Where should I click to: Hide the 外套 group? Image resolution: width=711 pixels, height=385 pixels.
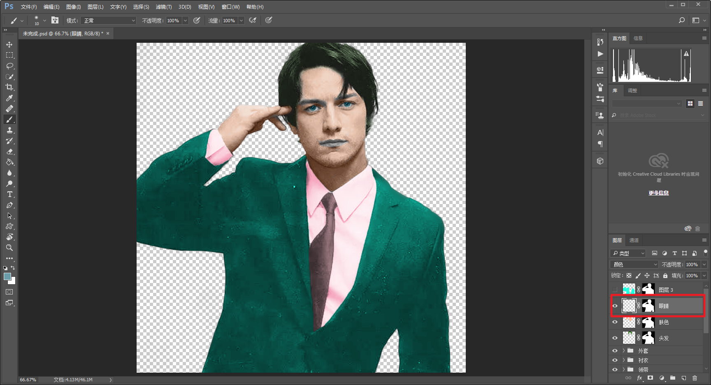[615, 351]
